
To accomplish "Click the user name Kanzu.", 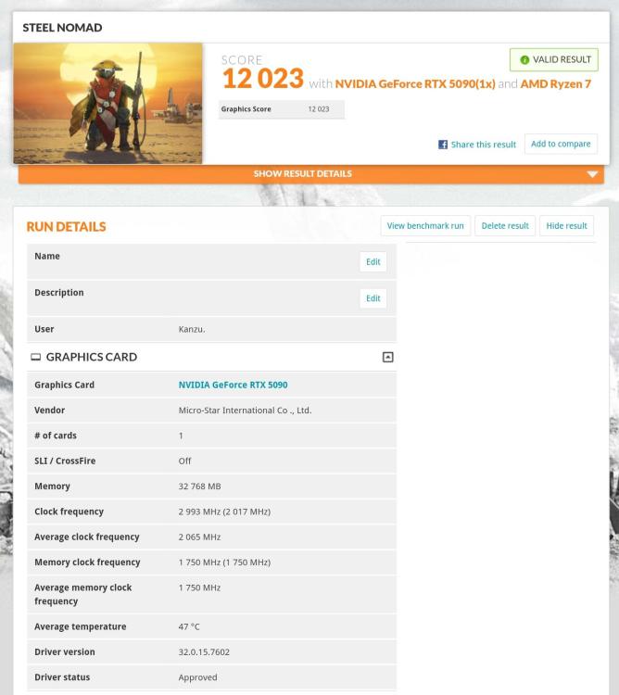I will pos(192,329).
